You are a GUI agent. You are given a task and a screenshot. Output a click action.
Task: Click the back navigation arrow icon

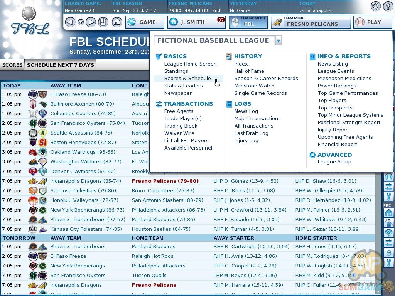70,22
